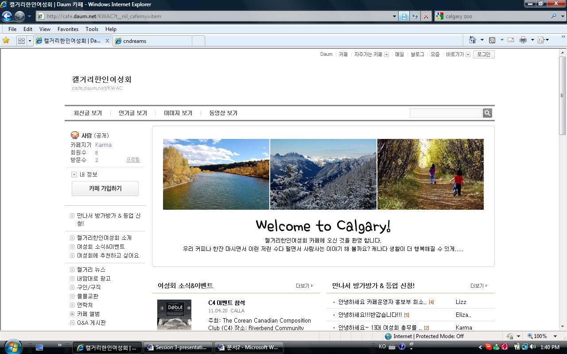Image resolution: width=567 pixels, height=354 pixels.
Task: Switch to the cndreams tab
Action: [x=153, y=41]
